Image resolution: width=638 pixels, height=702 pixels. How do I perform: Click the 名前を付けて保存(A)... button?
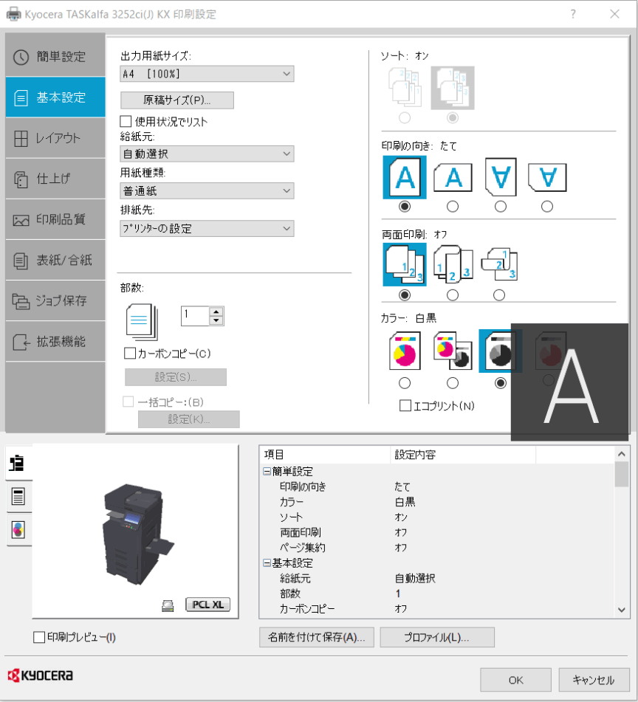317,637
